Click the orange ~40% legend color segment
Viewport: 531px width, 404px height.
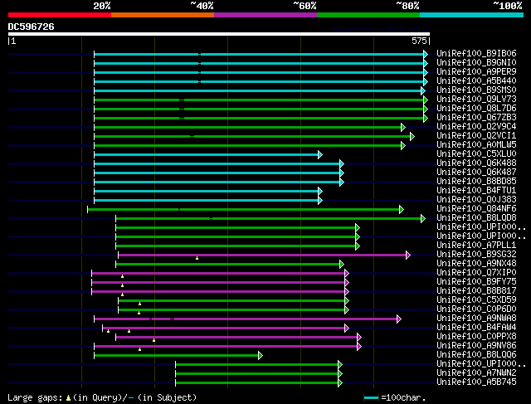(x=163, y=15)
